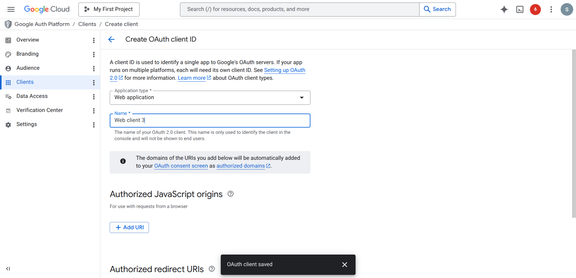The width and height of the screenshot is (576, 278).
Task: Go back using the arrow icon
Action: click(x=111, y=39)
